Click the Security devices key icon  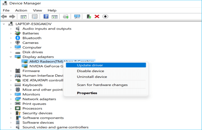(x=18, y=113)
